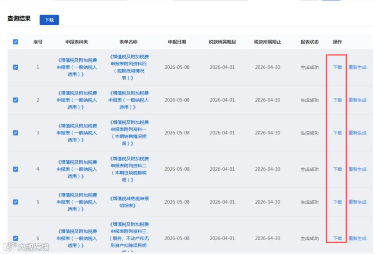Click the 表单名称 column header

point(128,42)
